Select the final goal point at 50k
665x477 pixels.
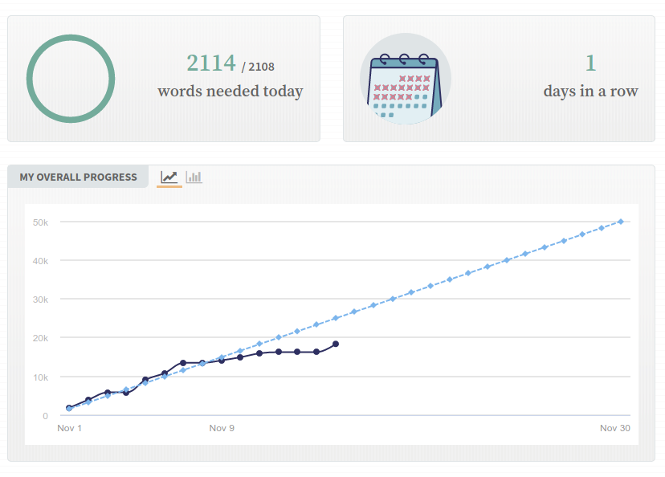click(621, 222)
